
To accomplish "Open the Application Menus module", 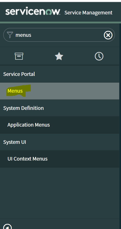I will pos(29,125).
